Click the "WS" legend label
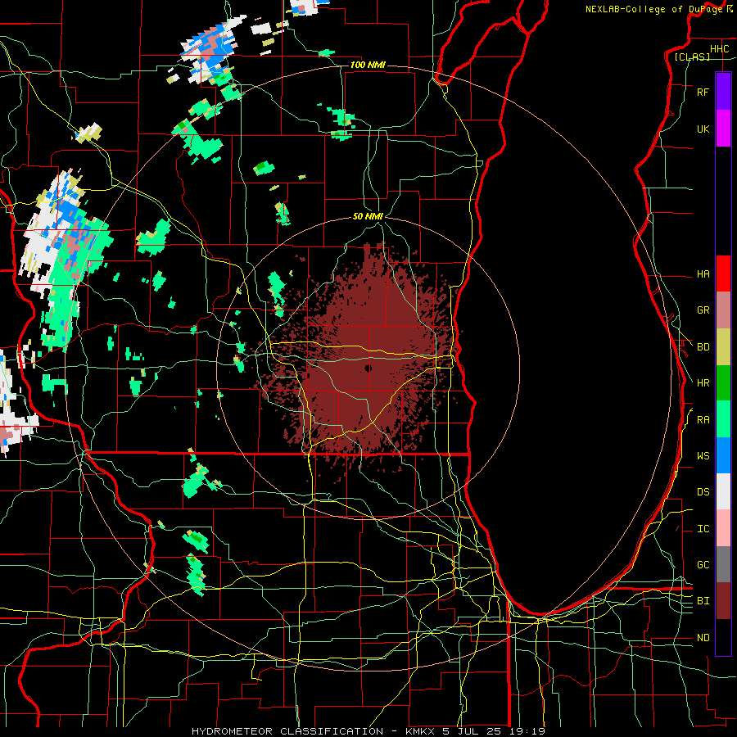Screen dimensions: 737x737 pyautogui.click(x=703, y=456)
